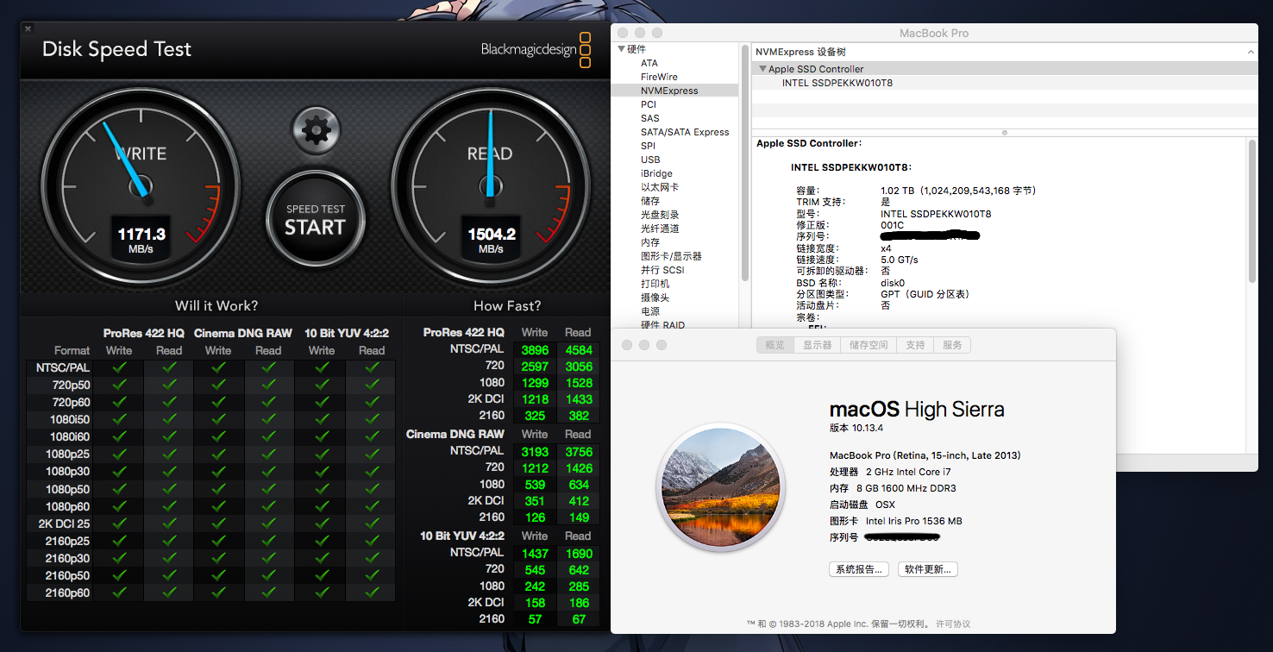Select iBridge in hardware sidebar
Viewport: 1273px width, 652px height.
[x=656, y=173]
